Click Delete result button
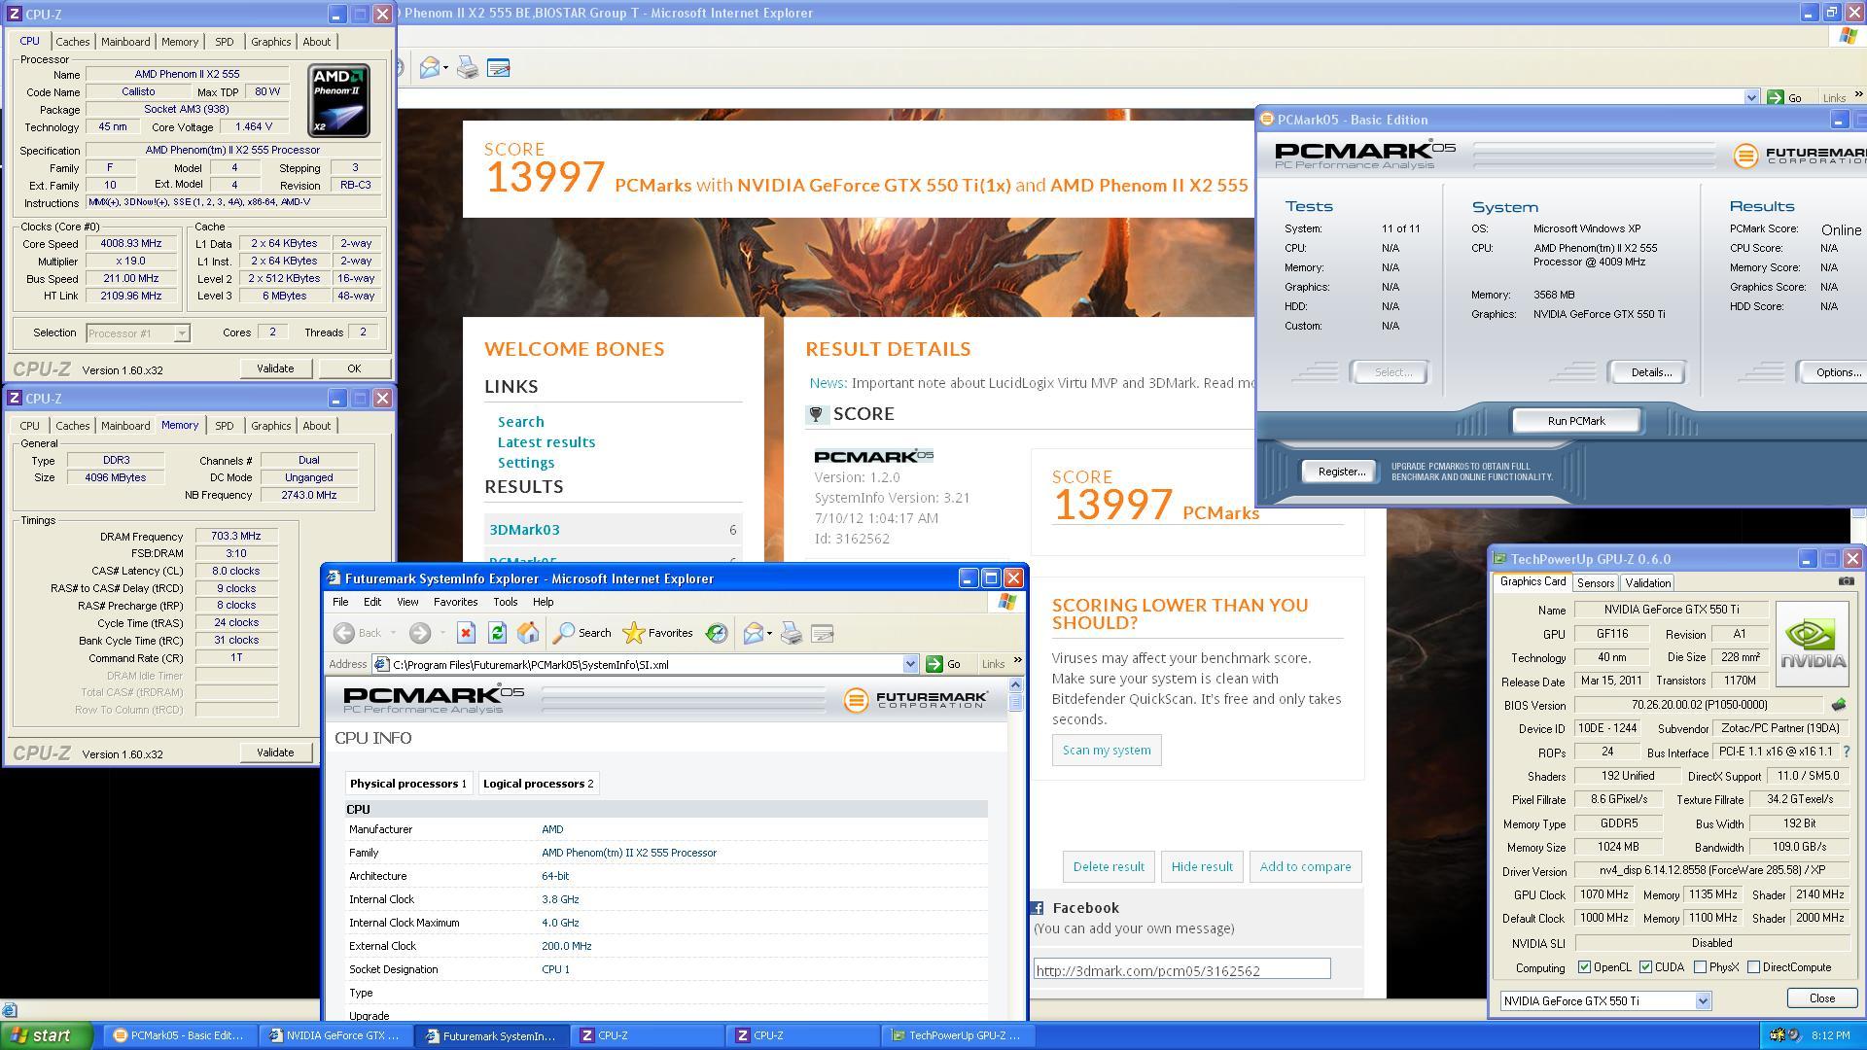1867x1050 pixels. click(1109, 867)
